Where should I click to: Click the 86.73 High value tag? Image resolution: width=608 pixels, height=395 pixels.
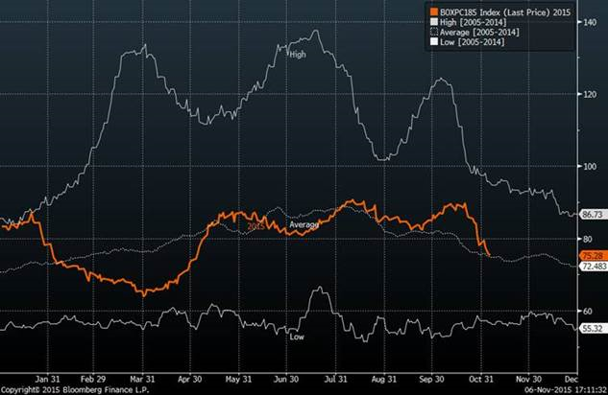pos(593,215)
